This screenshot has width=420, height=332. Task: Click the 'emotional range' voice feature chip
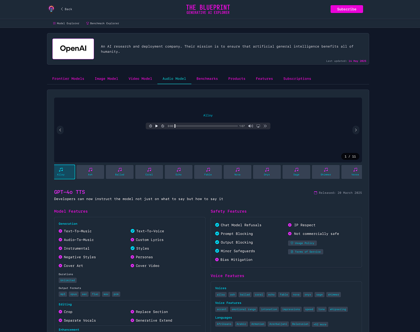pyautogui.click(x=244, y=309)
